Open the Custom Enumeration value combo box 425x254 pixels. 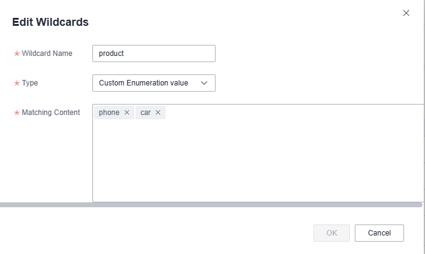pyautogui.click(x=154, y=83)
